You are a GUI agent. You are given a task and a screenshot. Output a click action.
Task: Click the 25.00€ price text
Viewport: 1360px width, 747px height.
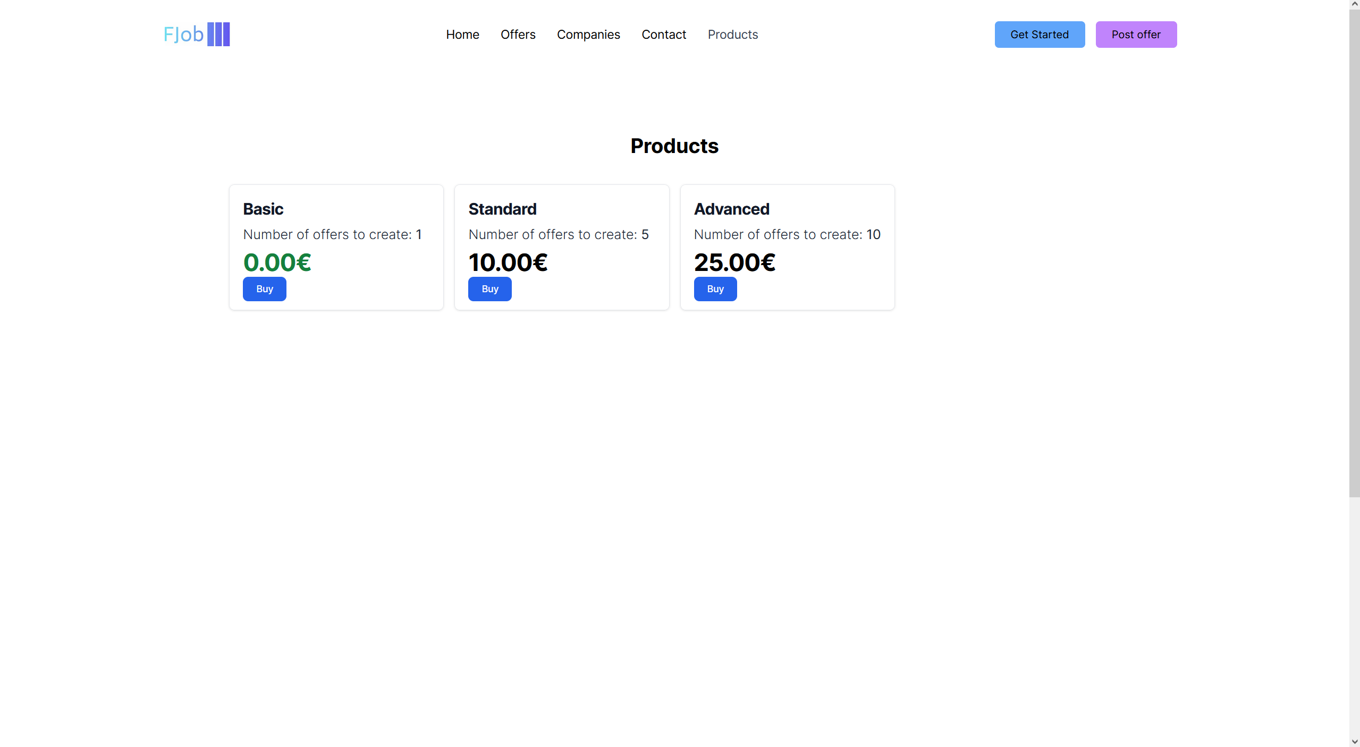pos(734,262)
